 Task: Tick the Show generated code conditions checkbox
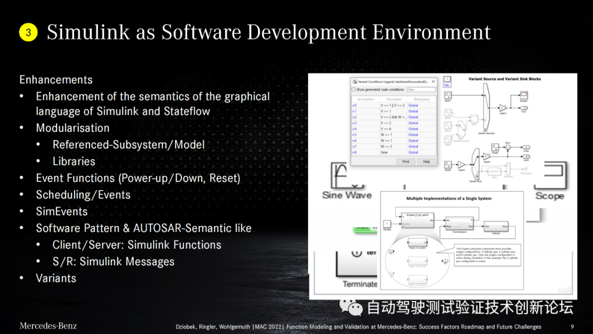pyautogui.click(x=354, y=90)
